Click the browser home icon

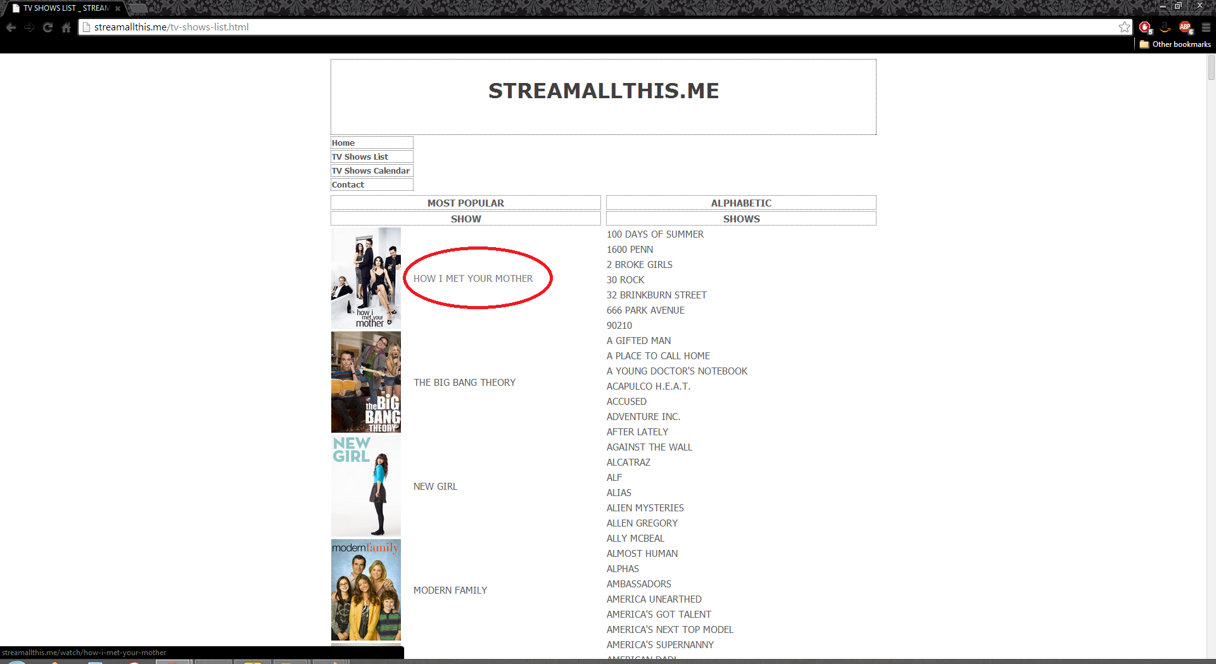point(66,27)
